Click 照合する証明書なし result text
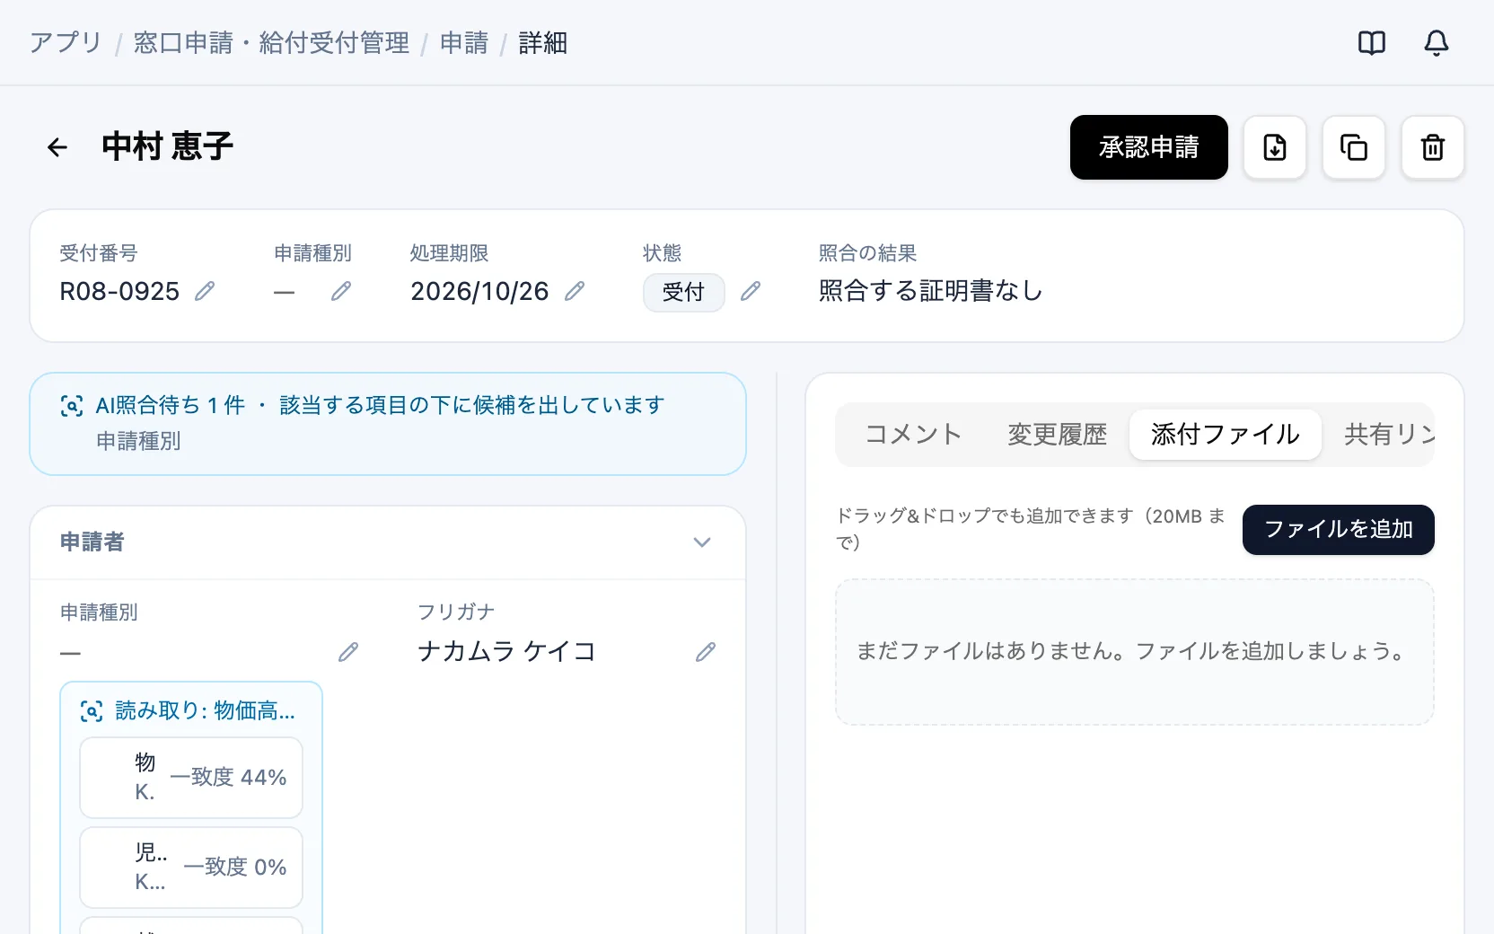Screen dimensions: 1494x934 pyautogui.click(x=931, y=291)
